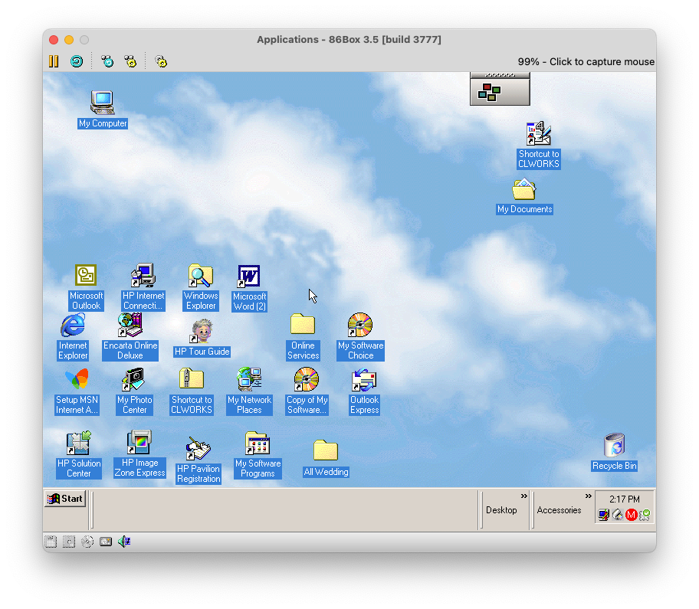Click the red M tray icon
Screen dimensions: 699x609
632,515
